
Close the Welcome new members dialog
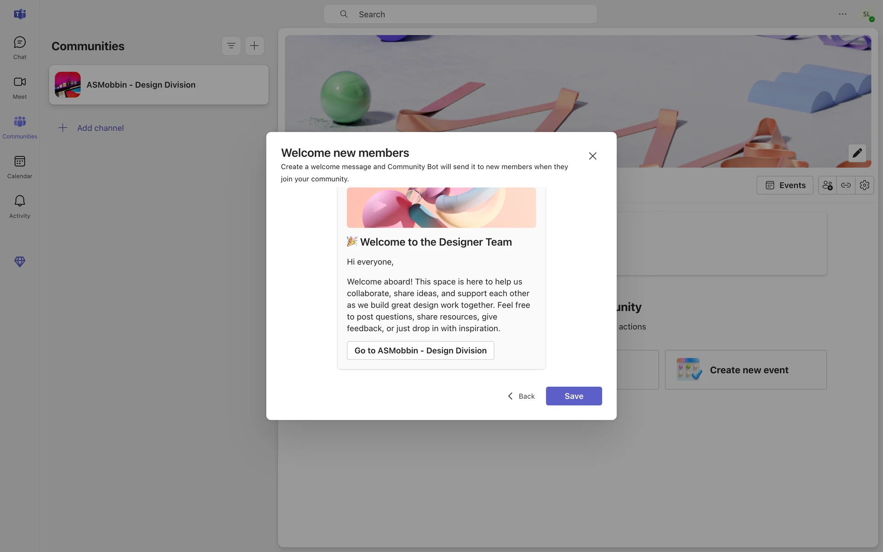592,156
